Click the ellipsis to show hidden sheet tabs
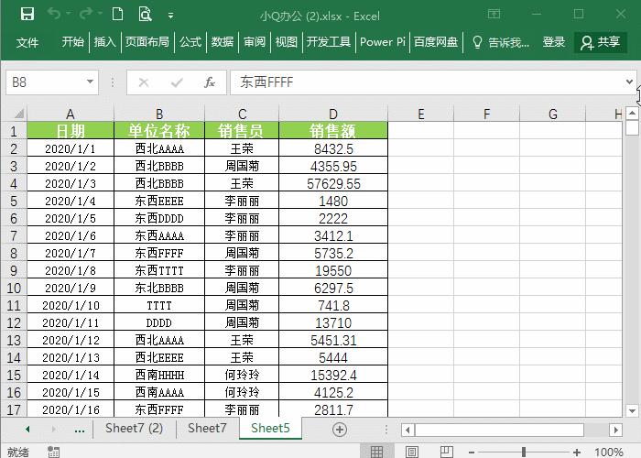Screen dimensions: 641x458 click(80, 430)
